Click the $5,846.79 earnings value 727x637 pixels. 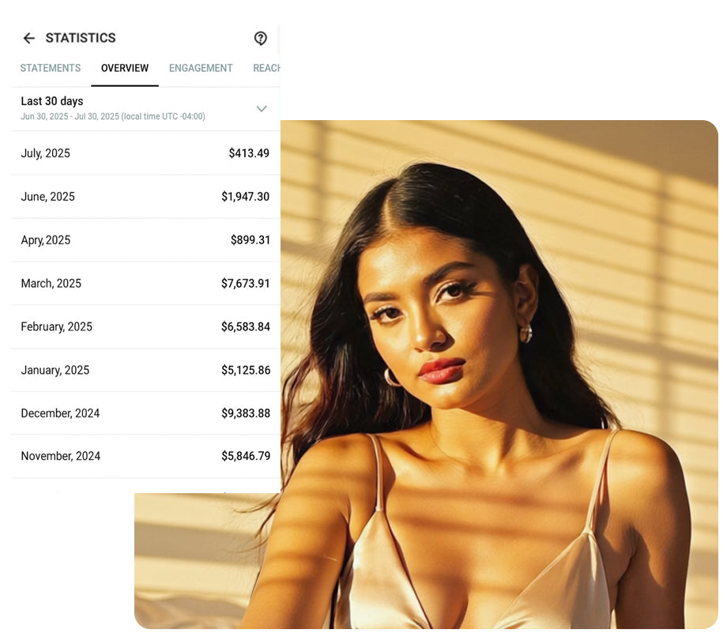coord(246,456)
